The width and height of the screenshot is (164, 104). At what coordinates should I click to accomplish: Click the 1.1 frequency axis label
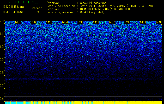click(2, 34)
